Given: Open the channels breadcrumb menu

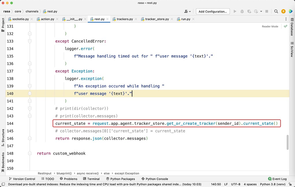Looking at the screenshot, I should coord(32,11).
